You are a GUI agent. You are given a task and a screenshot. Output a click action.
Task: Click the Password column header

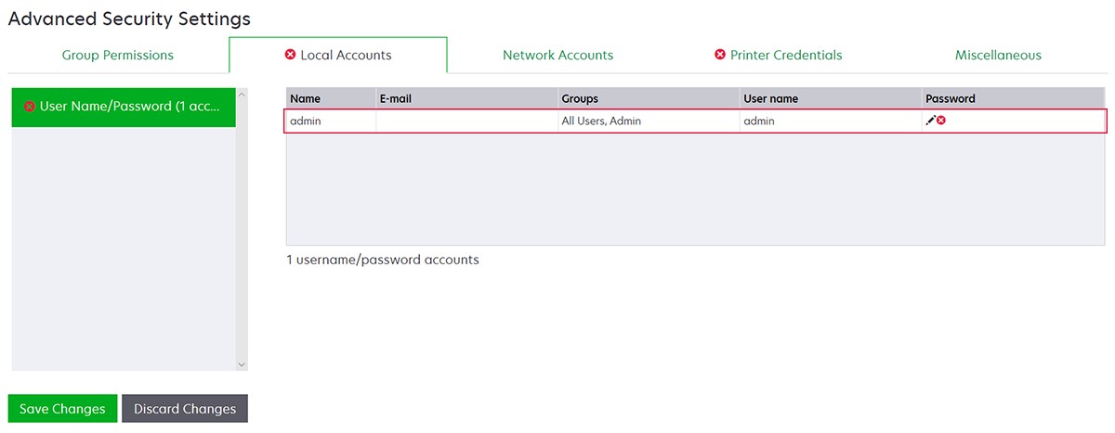point(951,98)
